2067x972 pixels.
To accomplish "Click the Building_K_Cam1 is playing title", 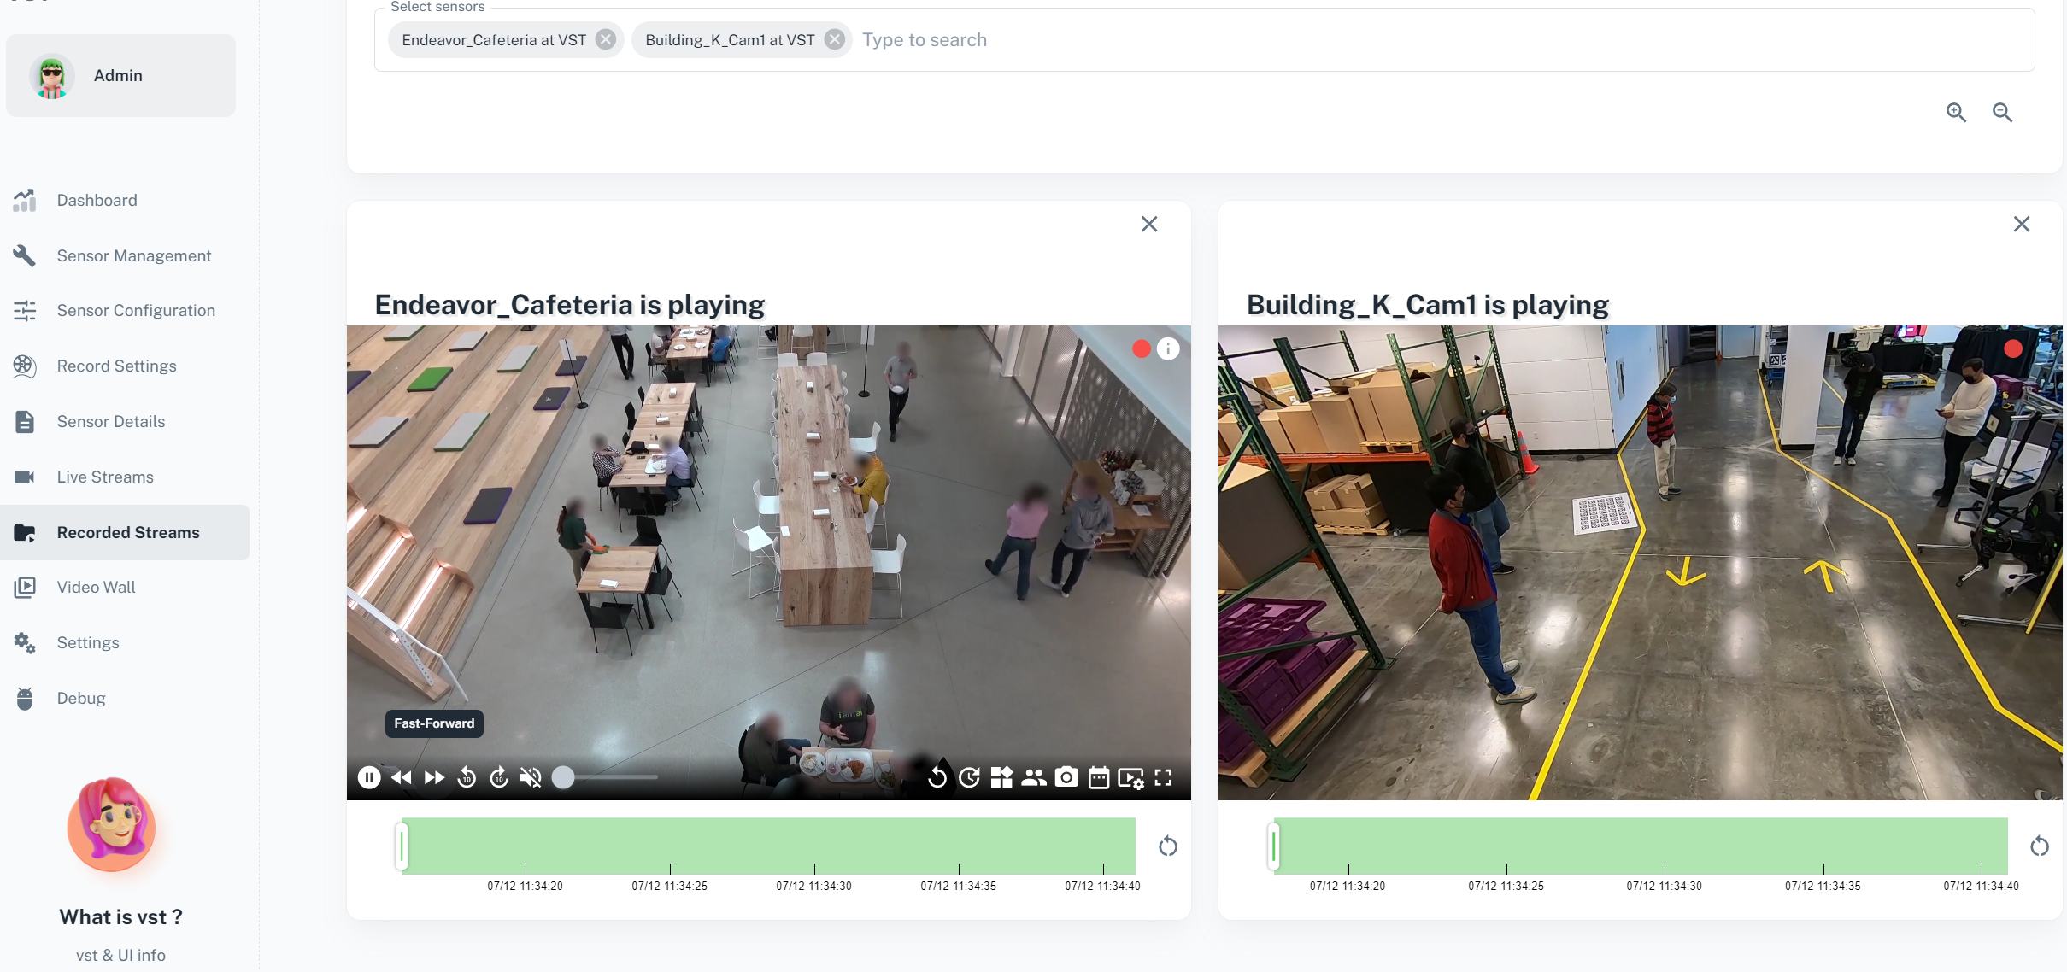I will click(x=1427, y=304).
